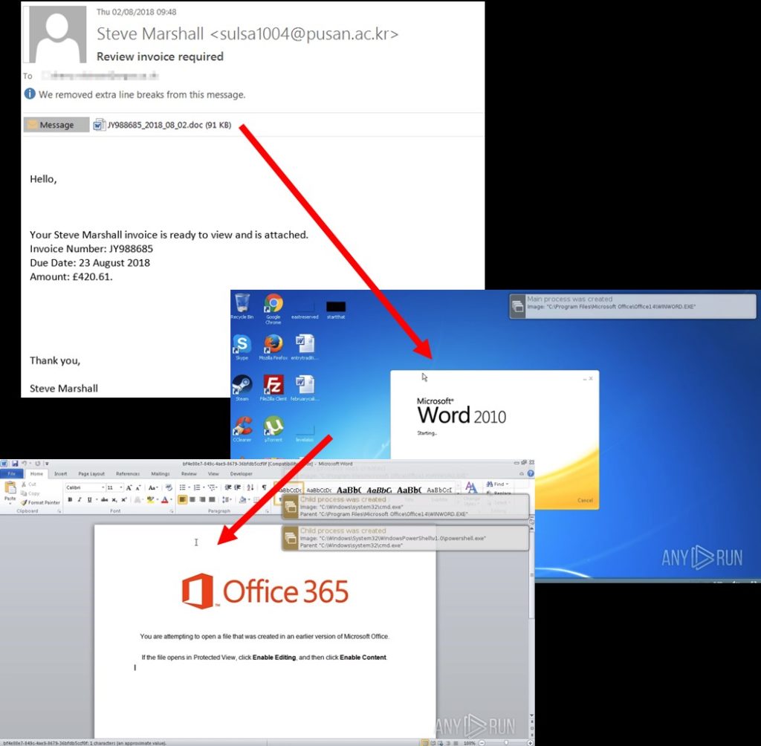This screenshot has height=746, width=761.
Task: Click the Sort icon in Paragraph group
Action: point(250,487)
